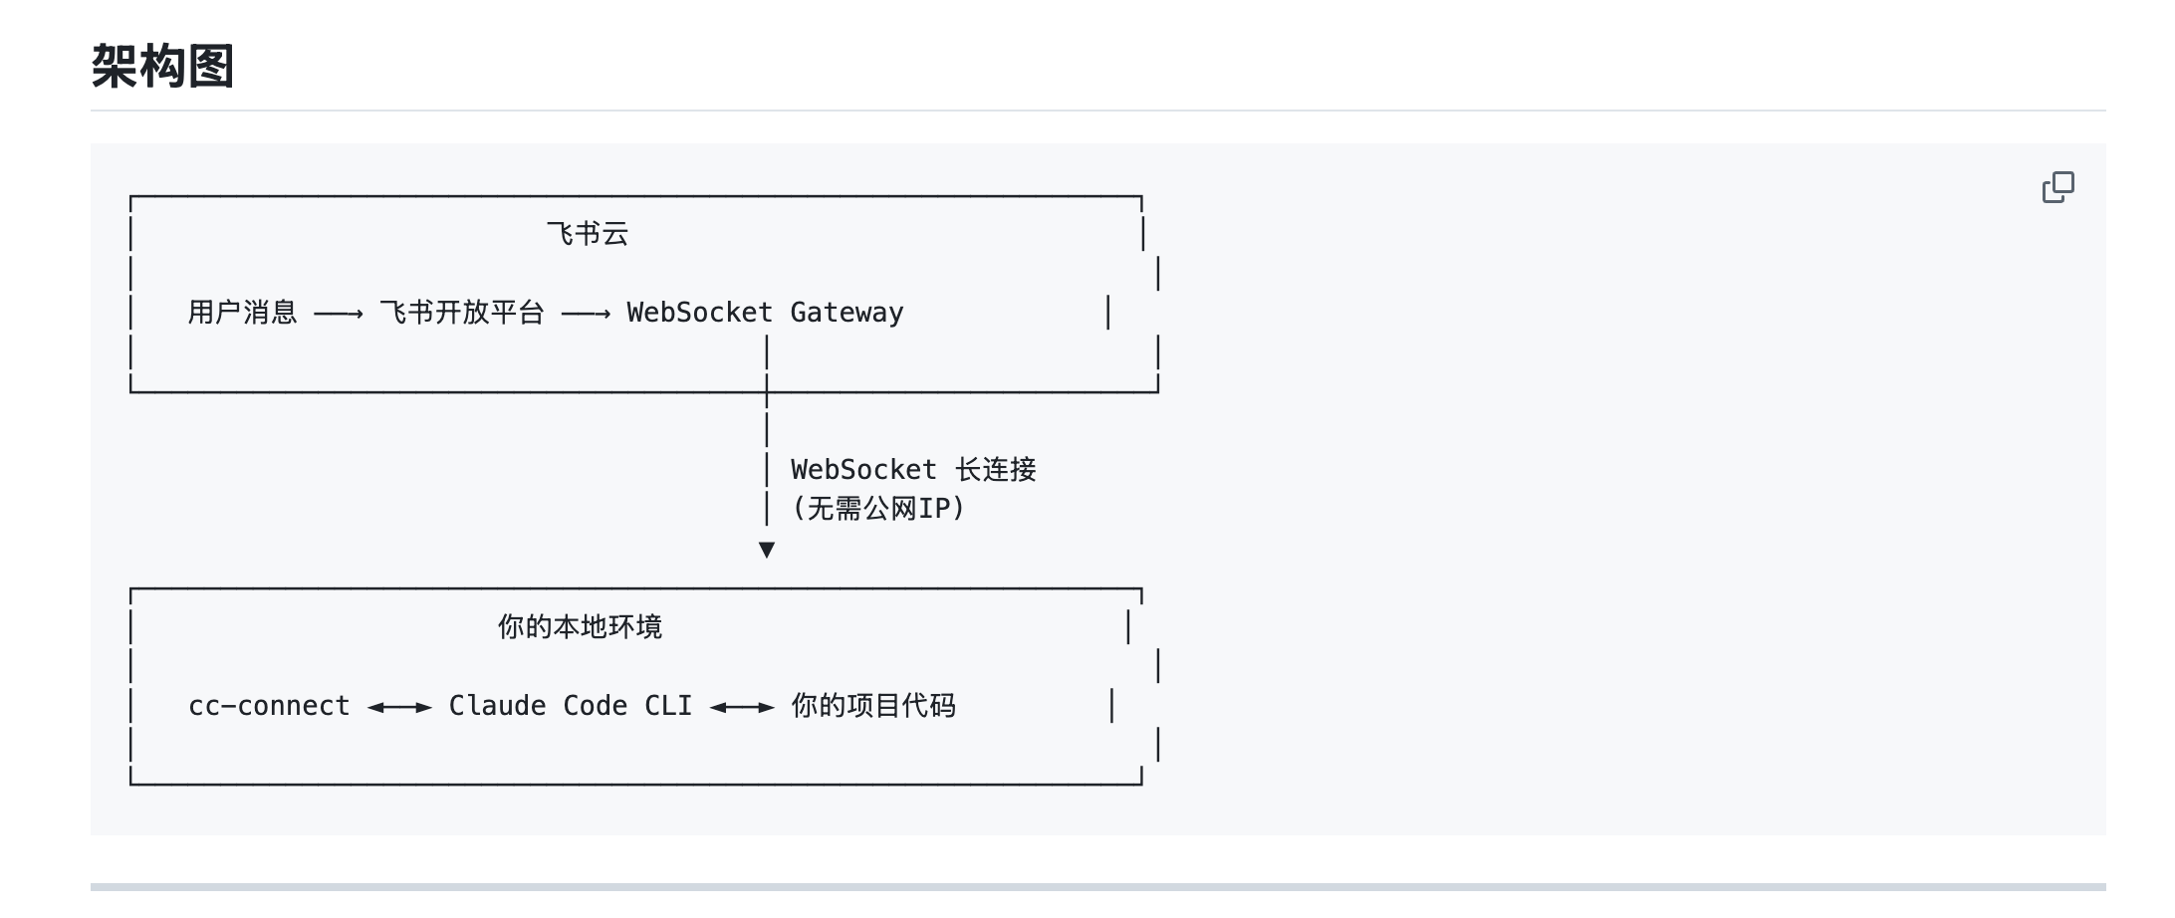Click the 用户消息 text in diagram
Screen dimensions: 2175x918
[243, 313]
